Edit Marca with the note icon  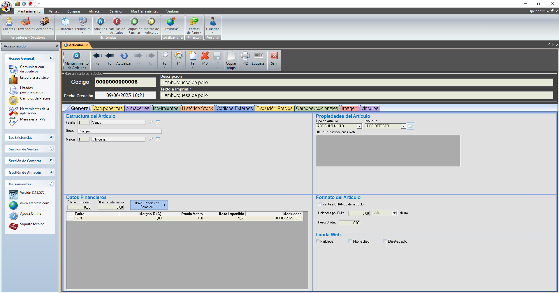coord(158,139)
